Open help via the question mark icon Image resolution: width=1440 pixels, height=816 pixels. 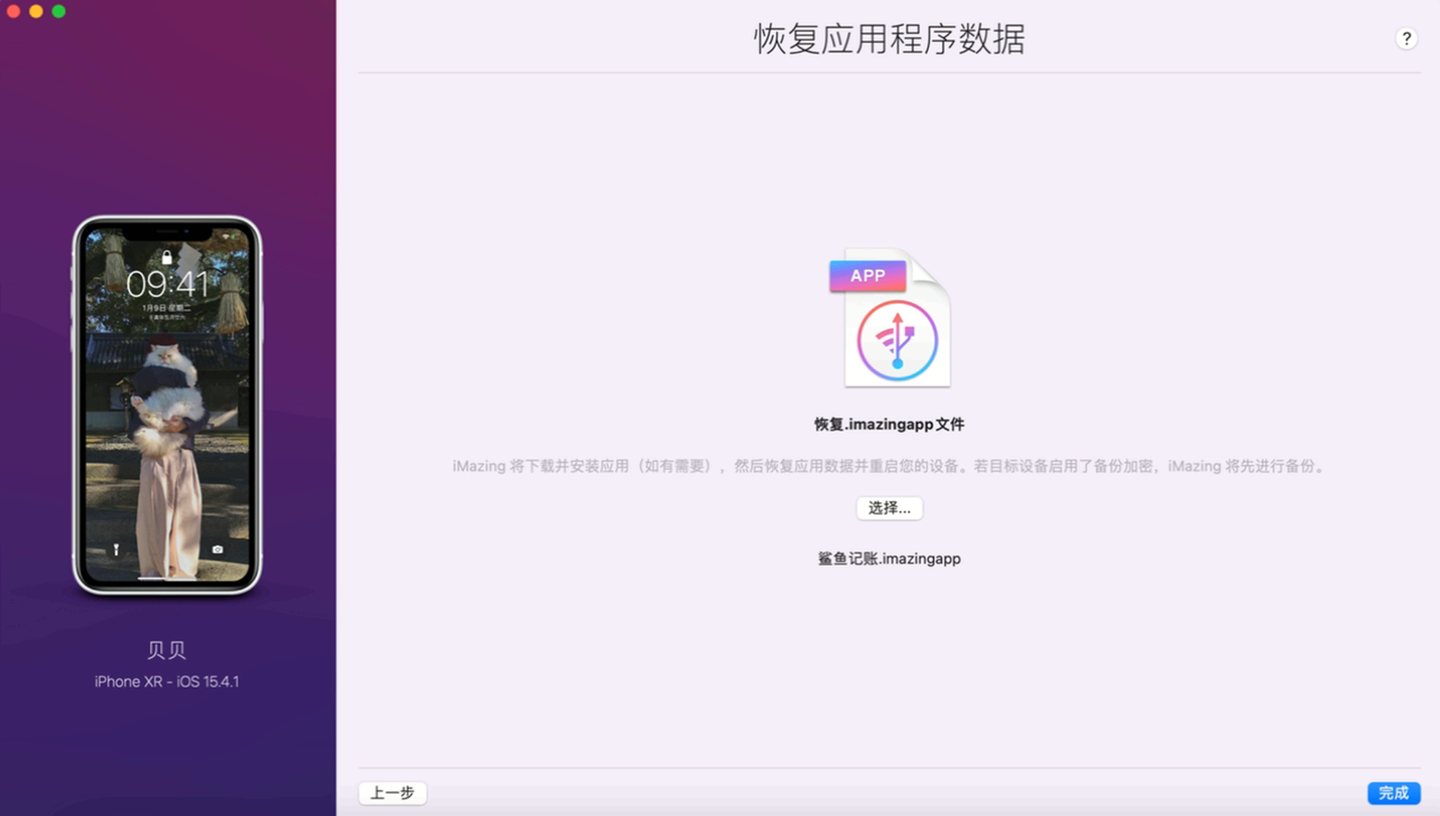tap(1406, 38)
